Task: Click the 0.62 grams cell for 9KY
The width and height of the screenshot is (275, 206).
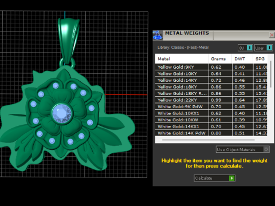Action: tap(220, 67)
